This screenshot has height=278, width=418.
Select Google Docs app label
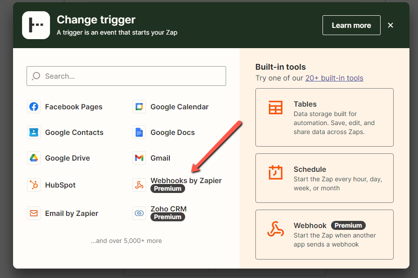tap(173, 132)
